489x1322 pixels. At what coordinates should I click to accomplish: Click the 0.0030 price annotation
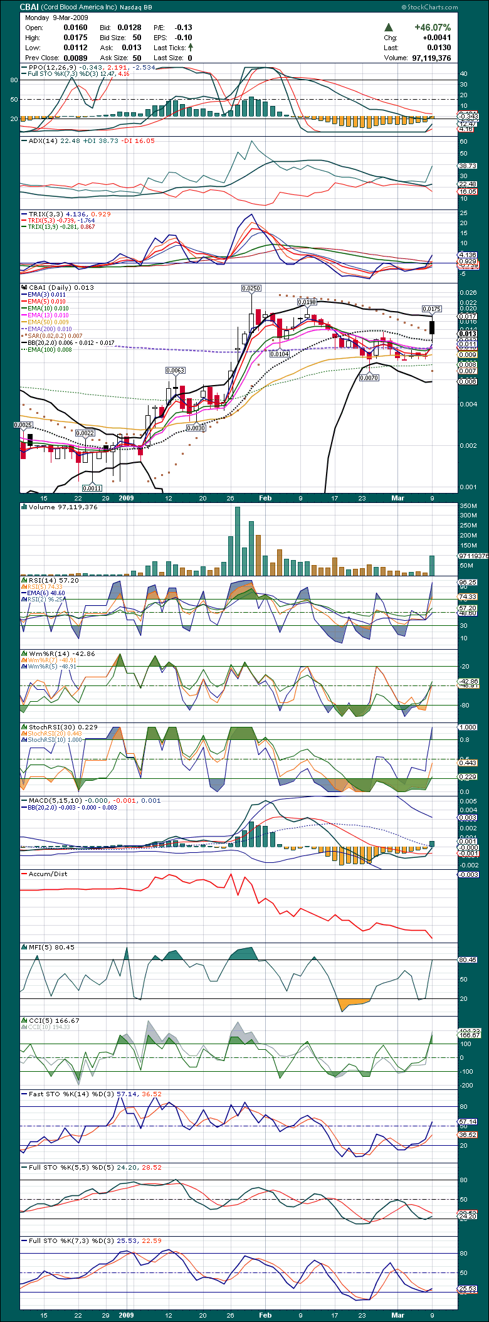point(196,428)
